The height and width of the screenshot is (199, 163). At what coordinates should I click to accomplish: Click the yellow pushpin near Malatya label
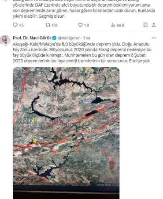[x=33, y=120]
